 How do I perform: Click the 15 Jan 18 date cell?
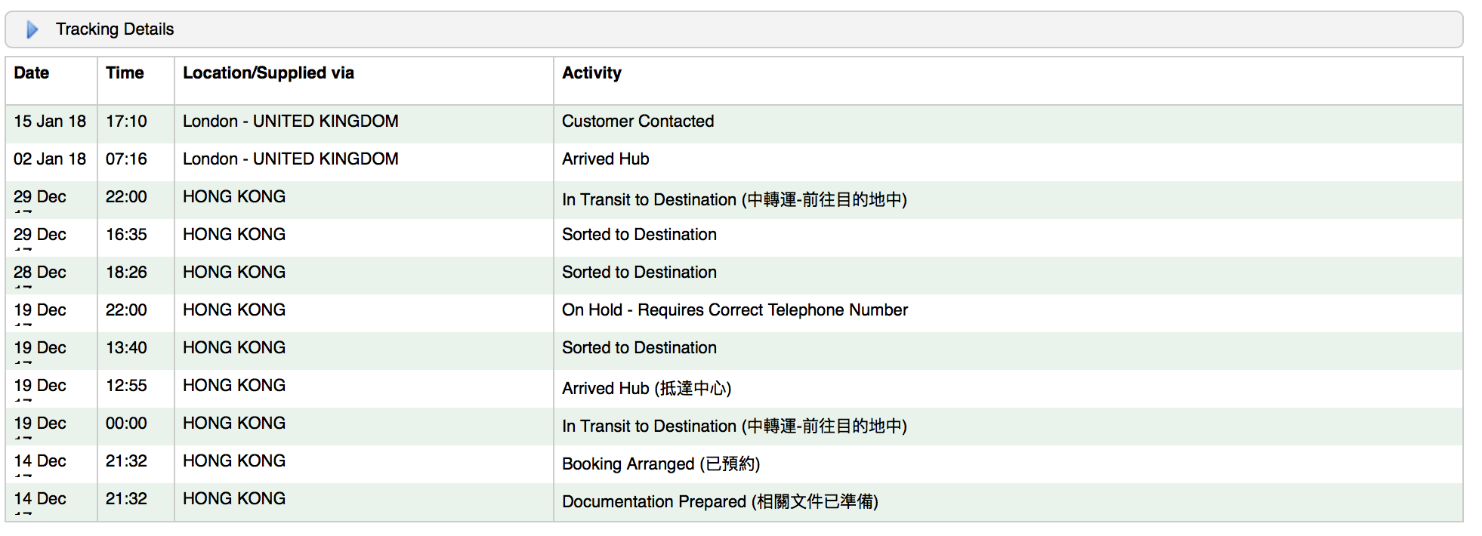click(50, 122)
